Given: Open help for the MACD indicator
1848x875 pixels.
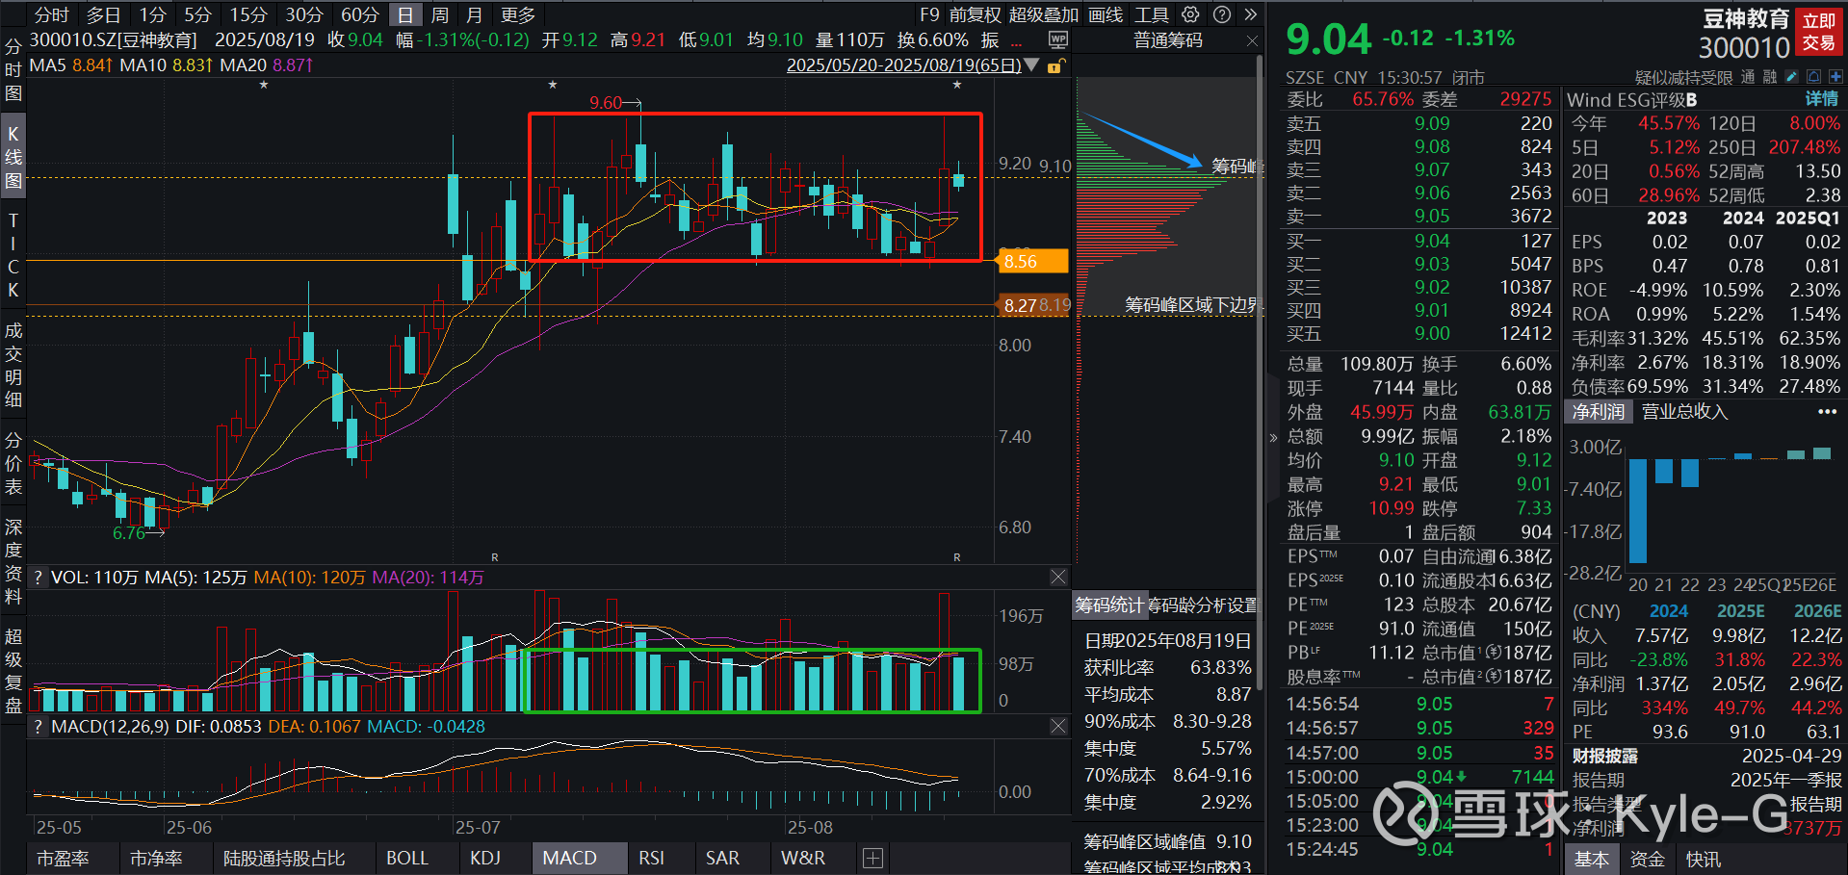Looking at the screenshot, I should click(38, 727).
